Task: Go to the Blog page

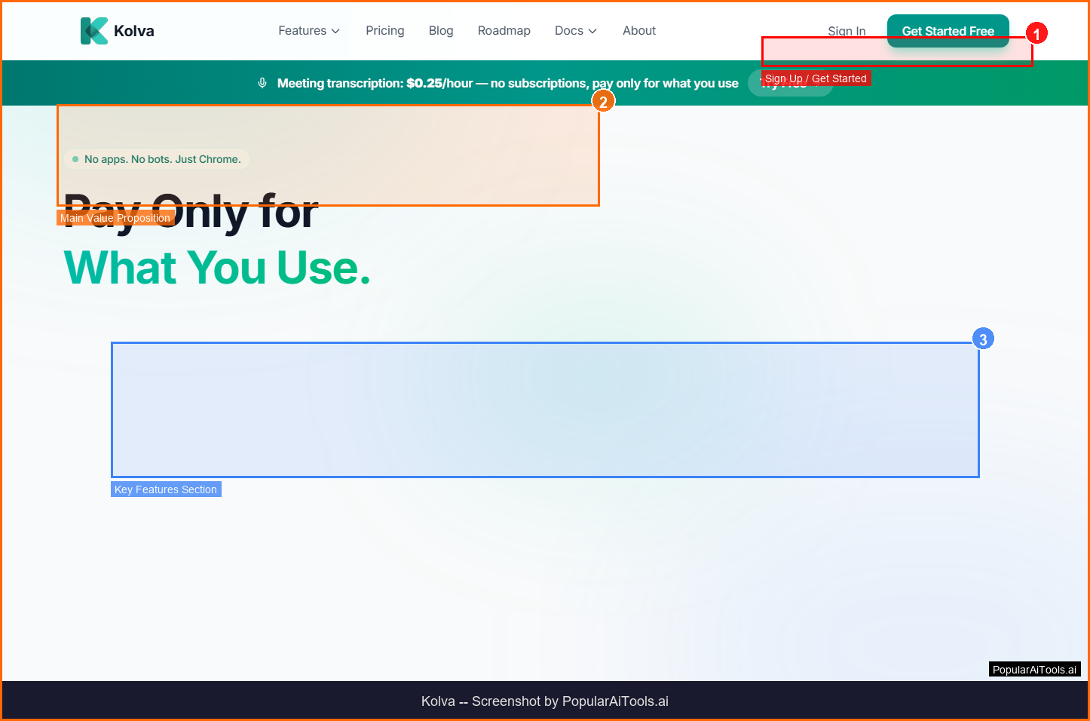Action: pyautogui.click(x=441, y=31)
